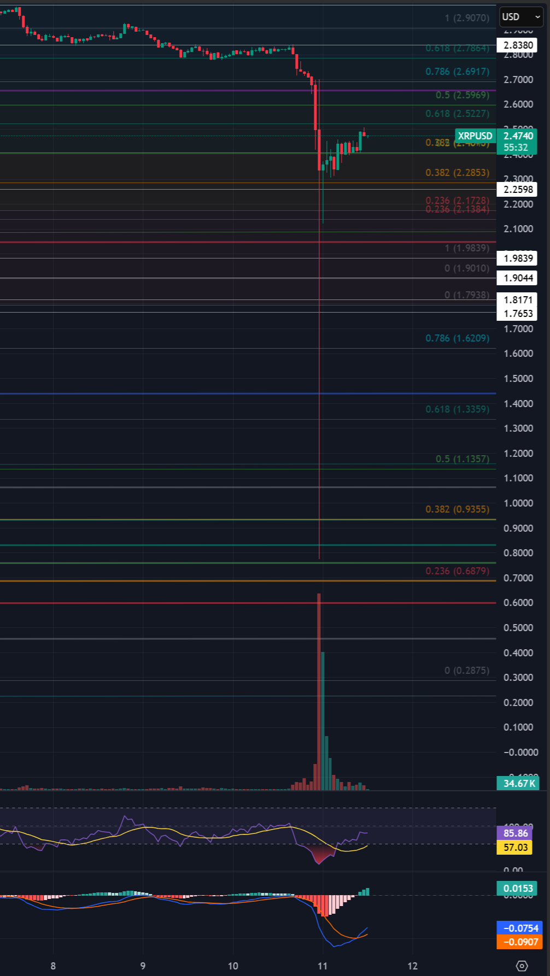The height and width of the screenshot is (976, 550).
Task: Select the in-chart Fibonacci label 1 (1.9839)
Action: (467, 248)
